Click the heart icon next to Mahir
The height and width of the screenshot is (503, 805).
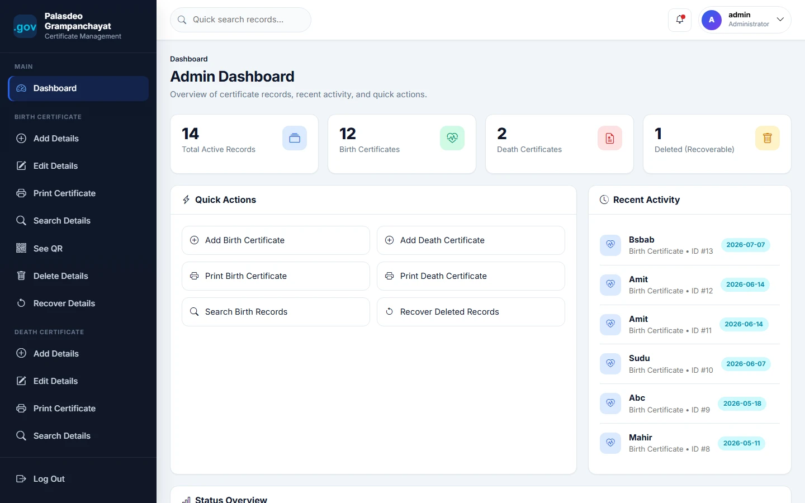(610, 443)
